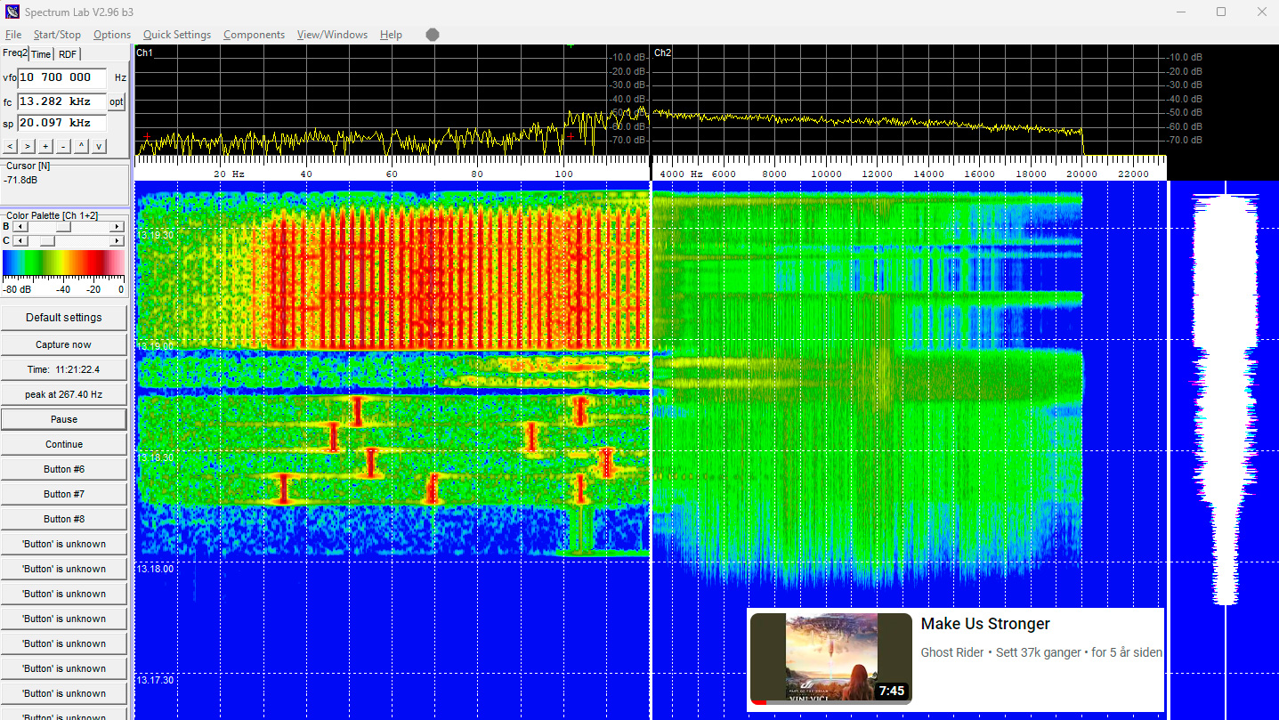Open the Quick Settings menu
Image resolution: width=1279 pixels, height=720 pixels.
177,35
